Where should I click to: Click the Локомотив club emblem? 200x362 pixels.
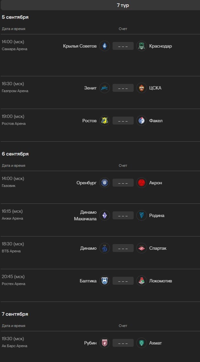click(141, 281)
